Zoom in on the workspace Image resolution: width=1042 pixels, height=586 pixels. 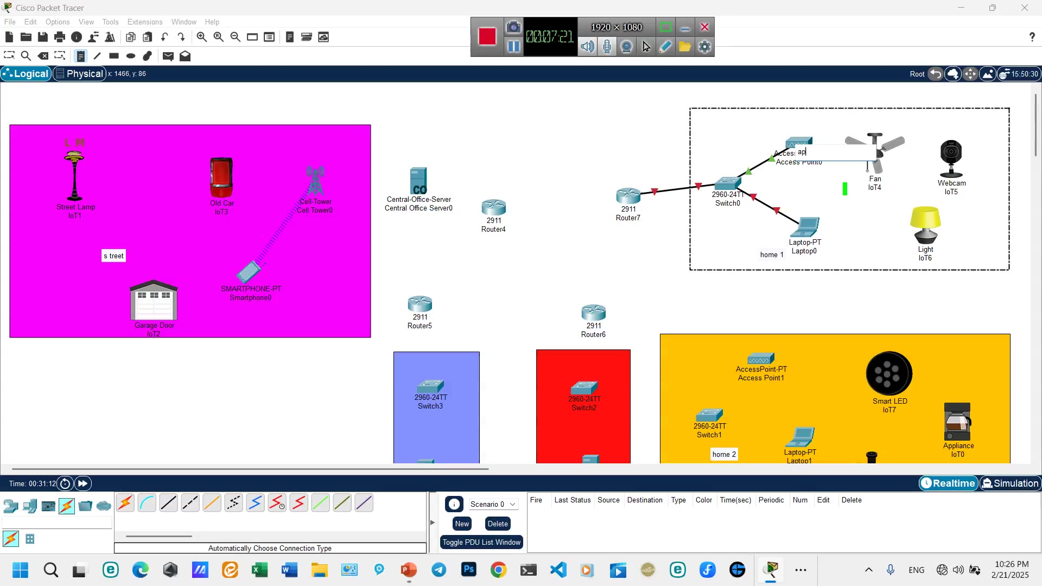click(x=201, y=37)
